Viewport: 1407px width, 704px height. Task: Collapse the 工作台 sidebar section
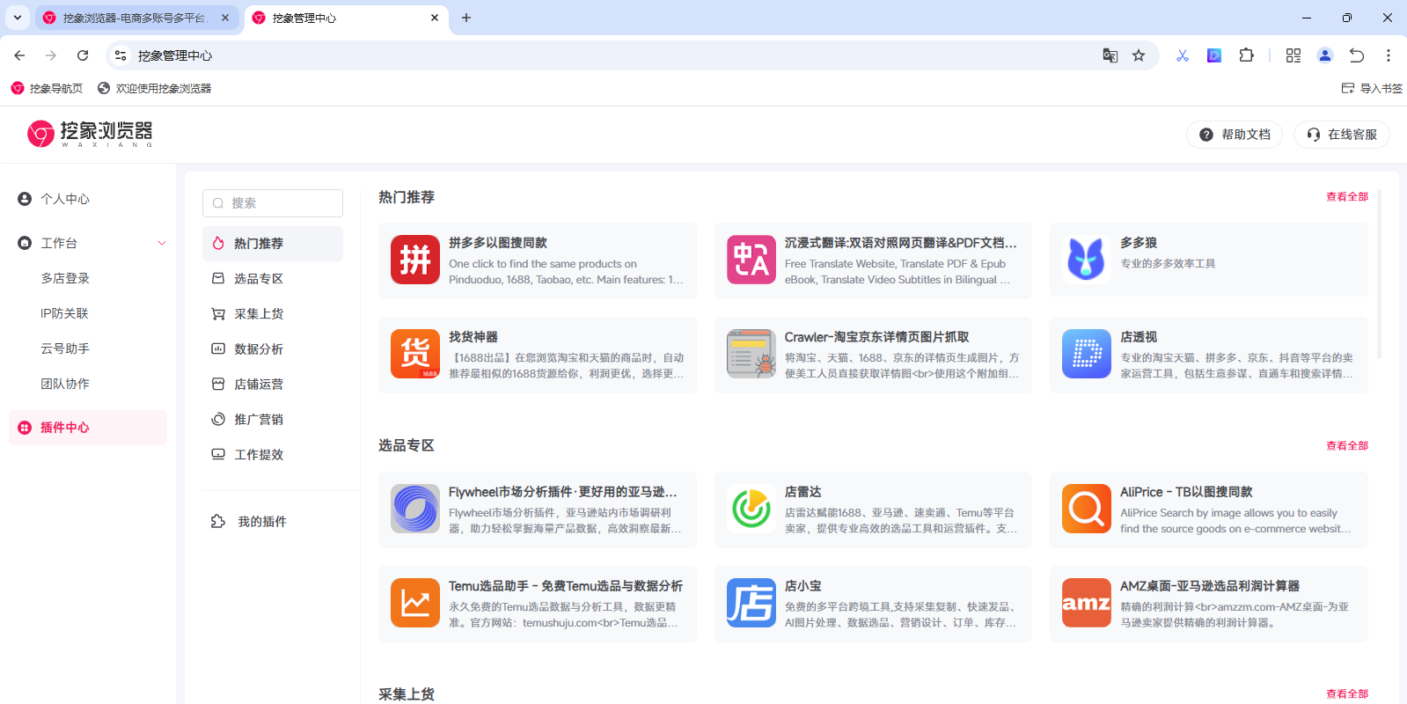pyautogui.click(x=161, y=243)
